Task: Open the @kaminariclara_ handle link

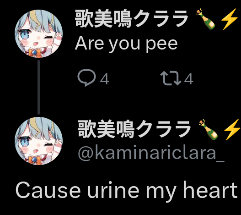Action: 151,153
